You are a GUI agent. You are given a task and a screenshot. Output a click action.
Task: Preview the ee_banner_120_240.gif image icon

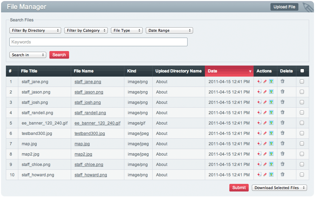click(x=271, y=122)
